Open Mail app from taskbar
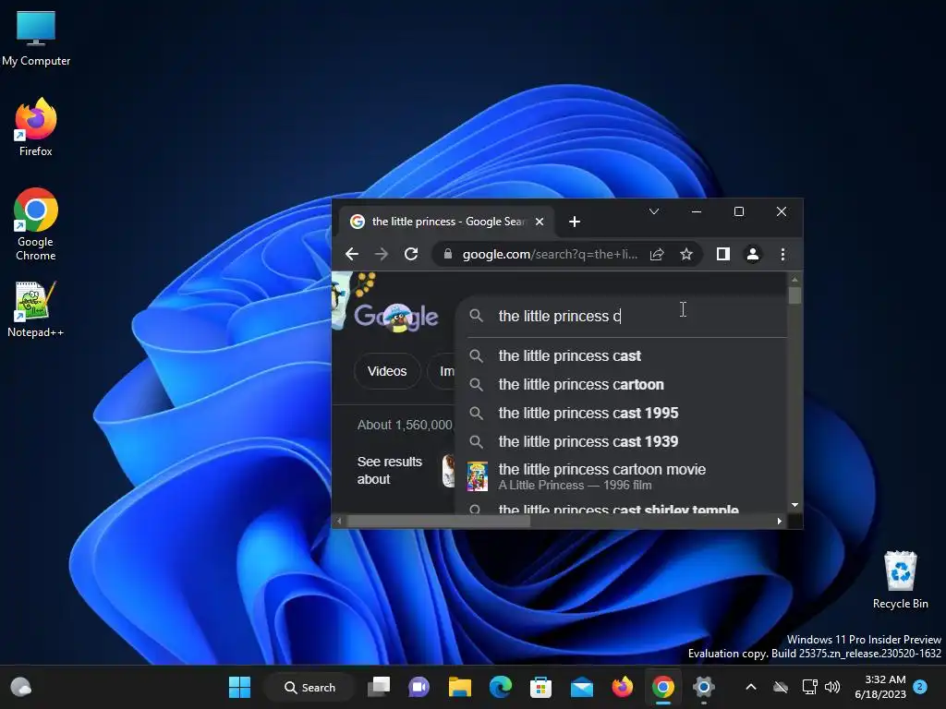Viewport: 946px width, 709px height. coord(582,687)
